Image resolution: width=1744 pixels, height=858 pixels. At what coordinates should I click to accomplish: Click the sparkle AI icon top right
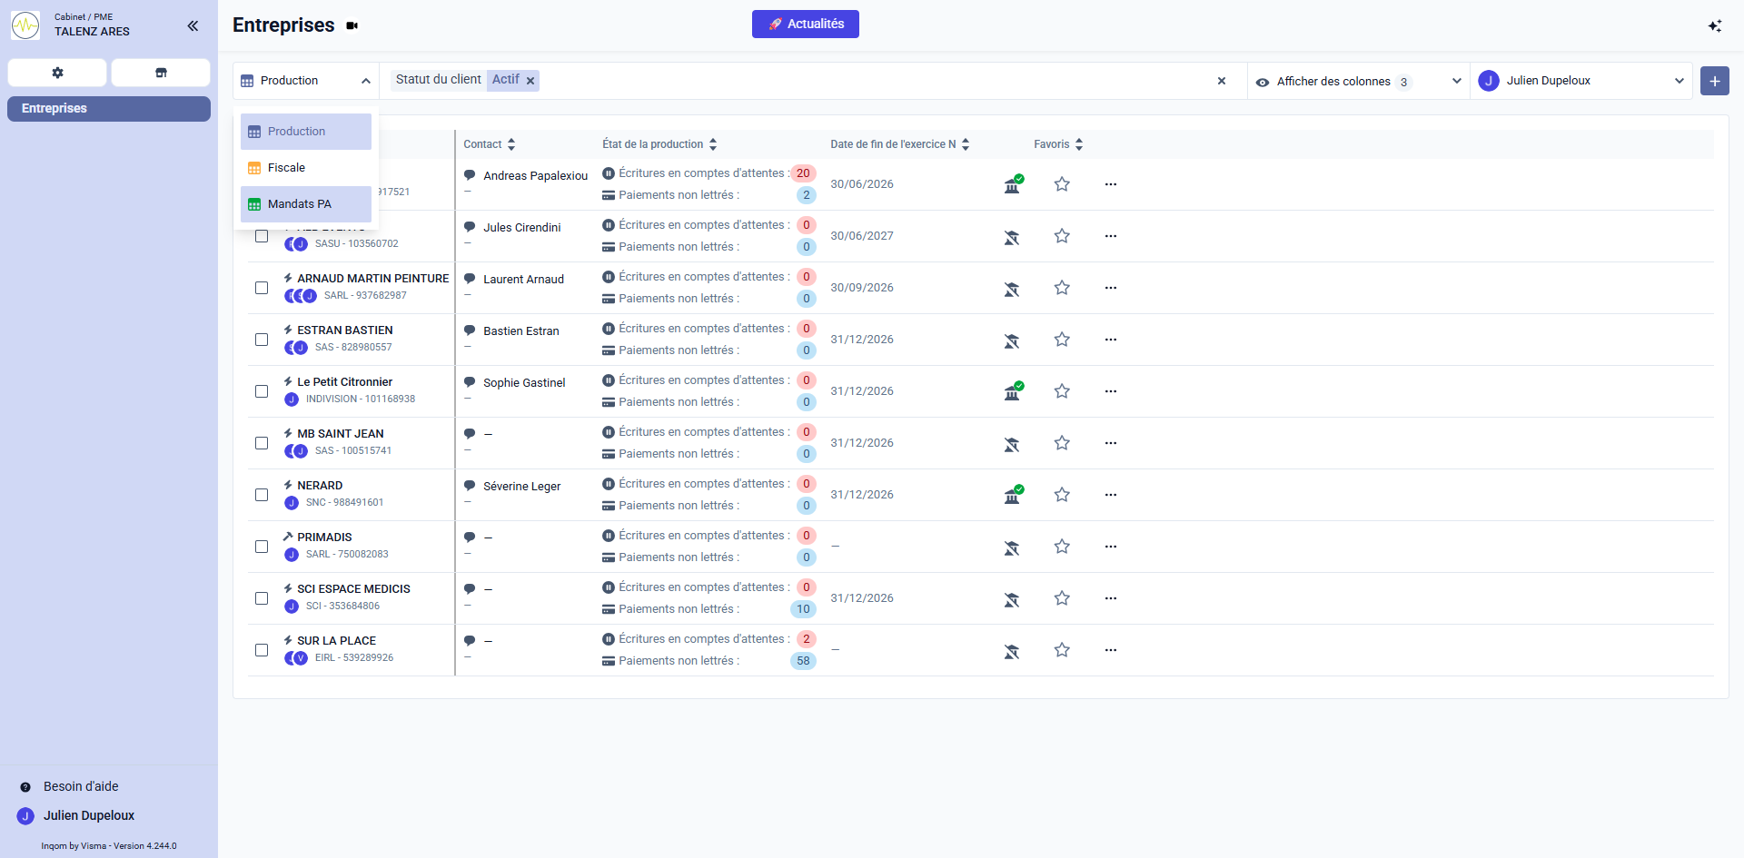pyautogui.click(x=1714, y=25)
